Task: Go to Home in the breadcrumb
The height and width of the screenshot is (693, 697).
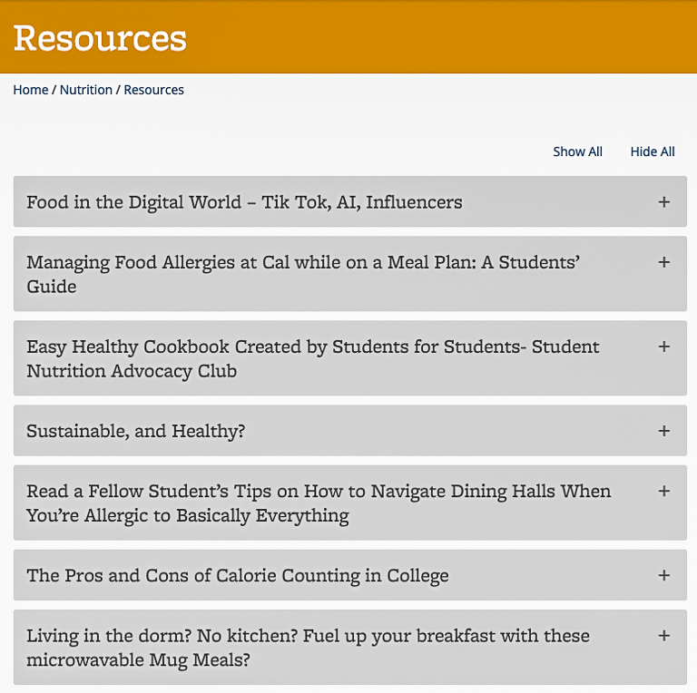Action: click(x=31, y=90)
